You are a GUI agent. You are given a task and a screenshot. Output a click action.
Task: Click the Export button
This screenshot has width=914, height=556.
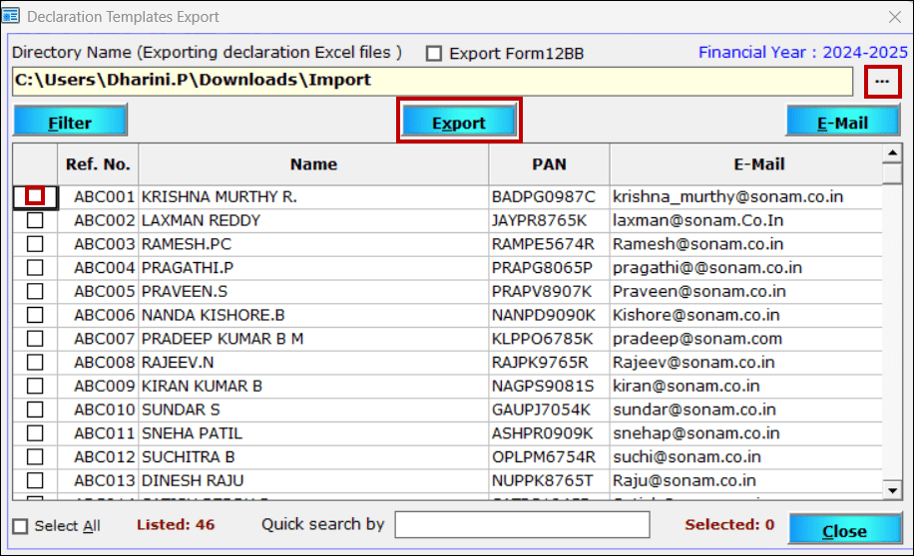pos(459,121)
